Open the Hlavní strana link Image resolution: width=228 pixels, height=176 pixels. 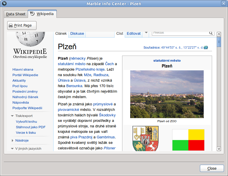23,69
